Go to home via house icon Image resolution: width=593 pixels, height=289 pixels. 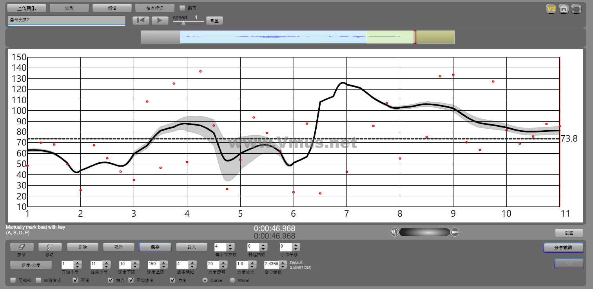click(x=564, y=9)
